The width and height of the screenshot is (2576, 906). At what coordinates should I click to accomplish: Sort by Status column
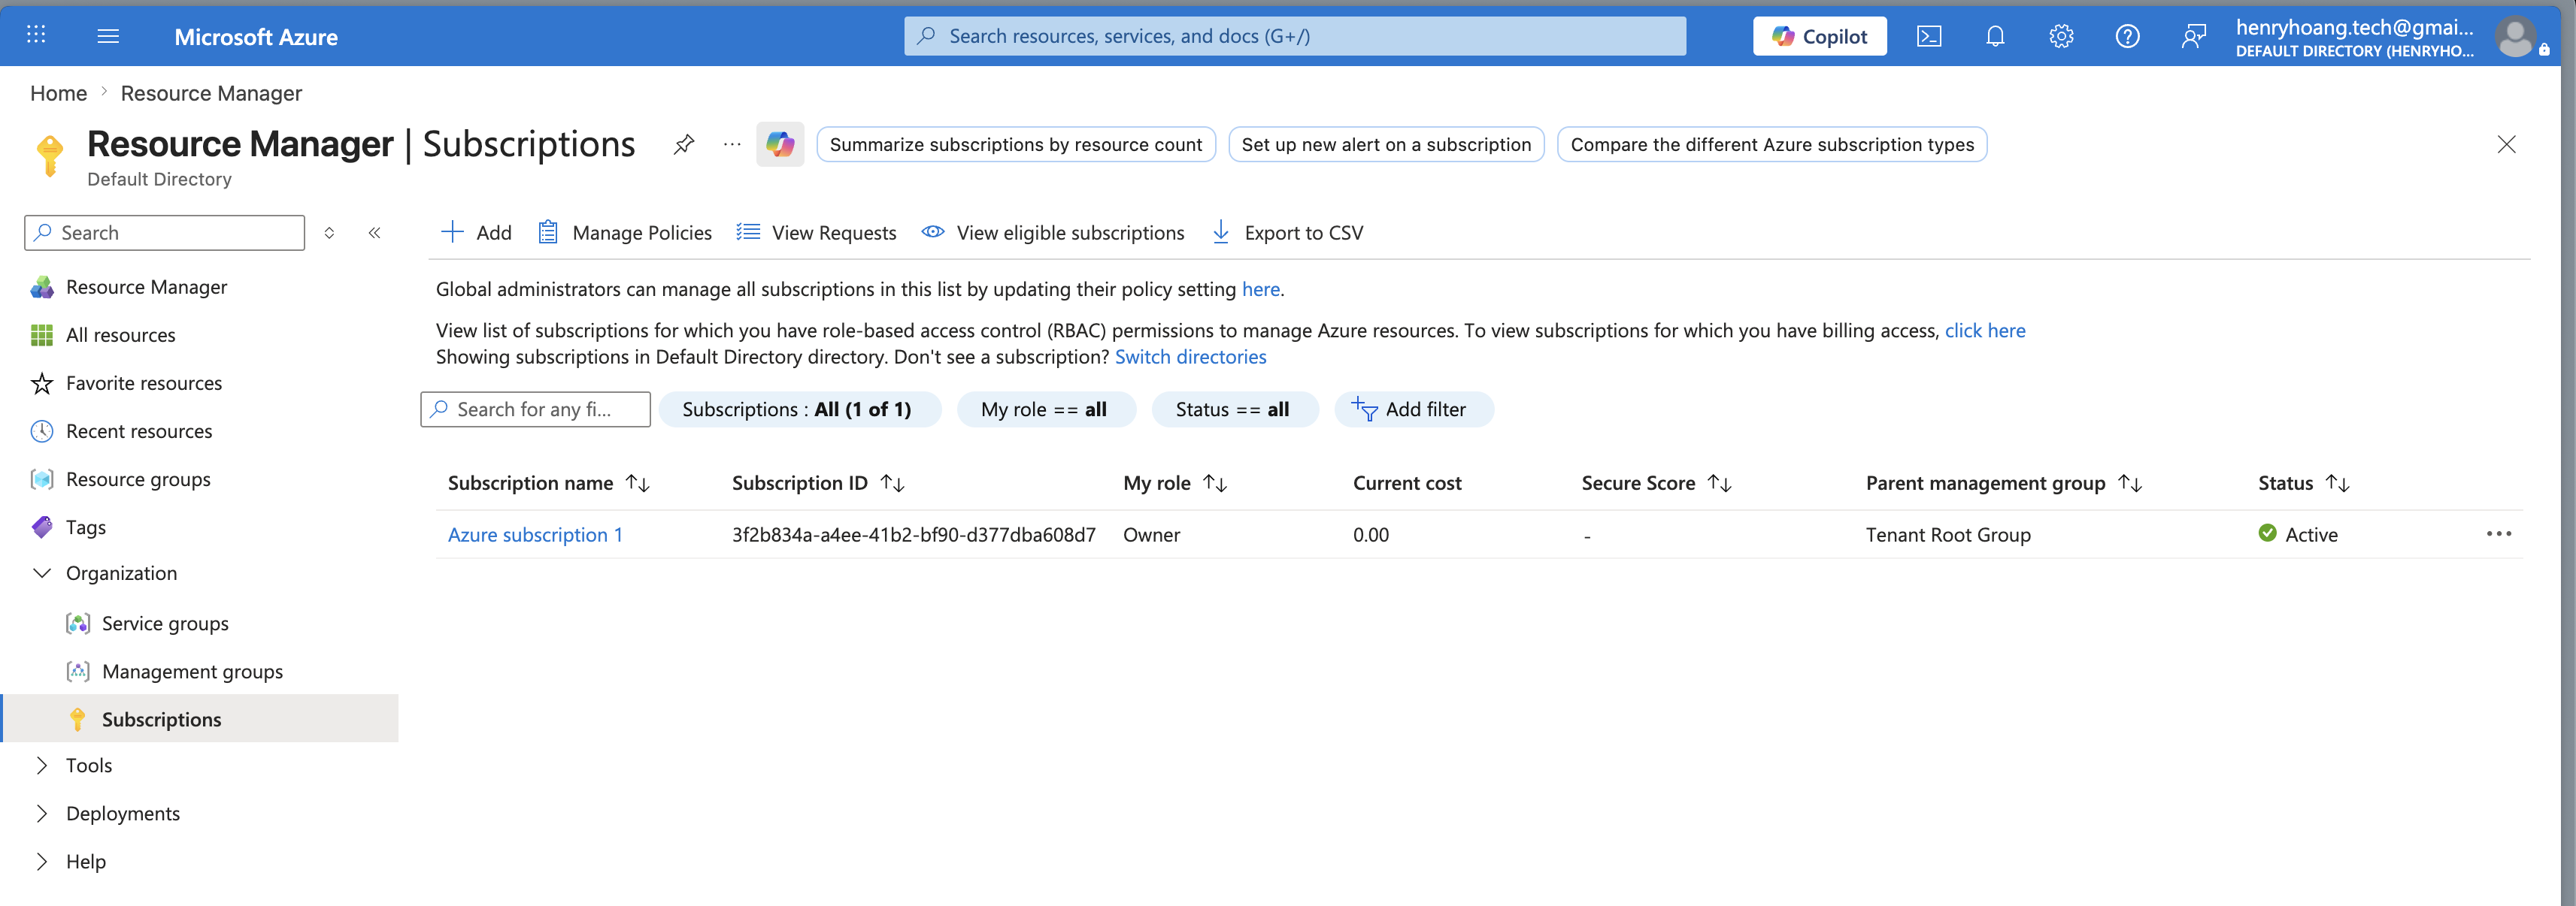pos(2303,482)
